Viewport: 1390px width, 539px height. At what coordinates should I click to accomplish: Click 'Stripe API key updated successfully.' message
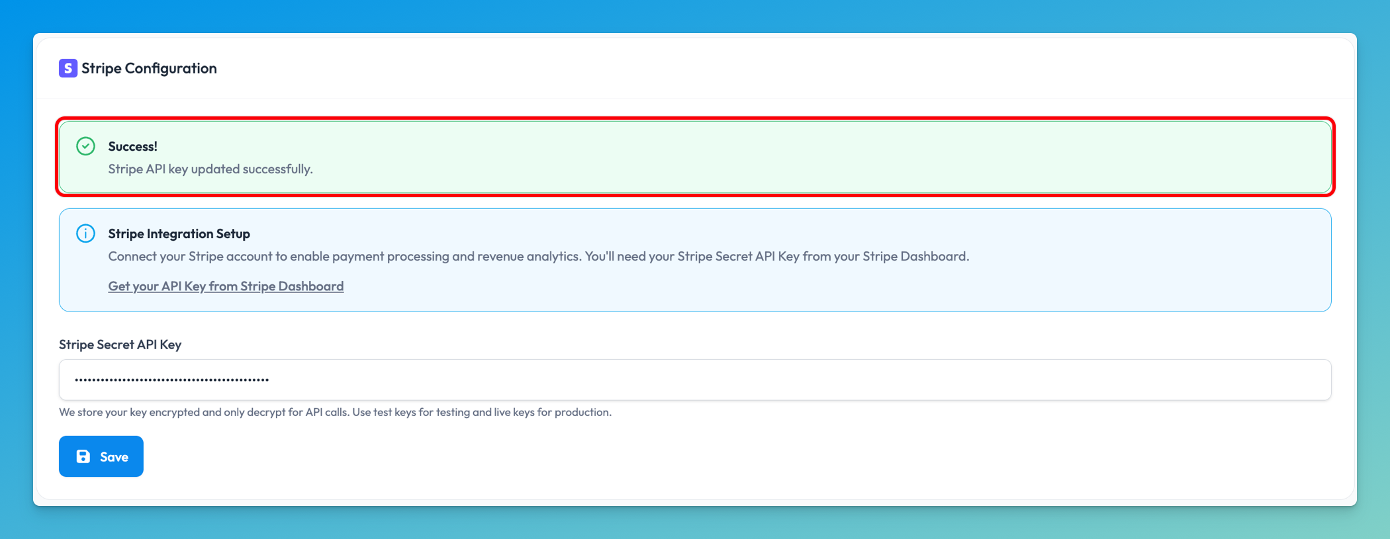(x=210, y=169)
